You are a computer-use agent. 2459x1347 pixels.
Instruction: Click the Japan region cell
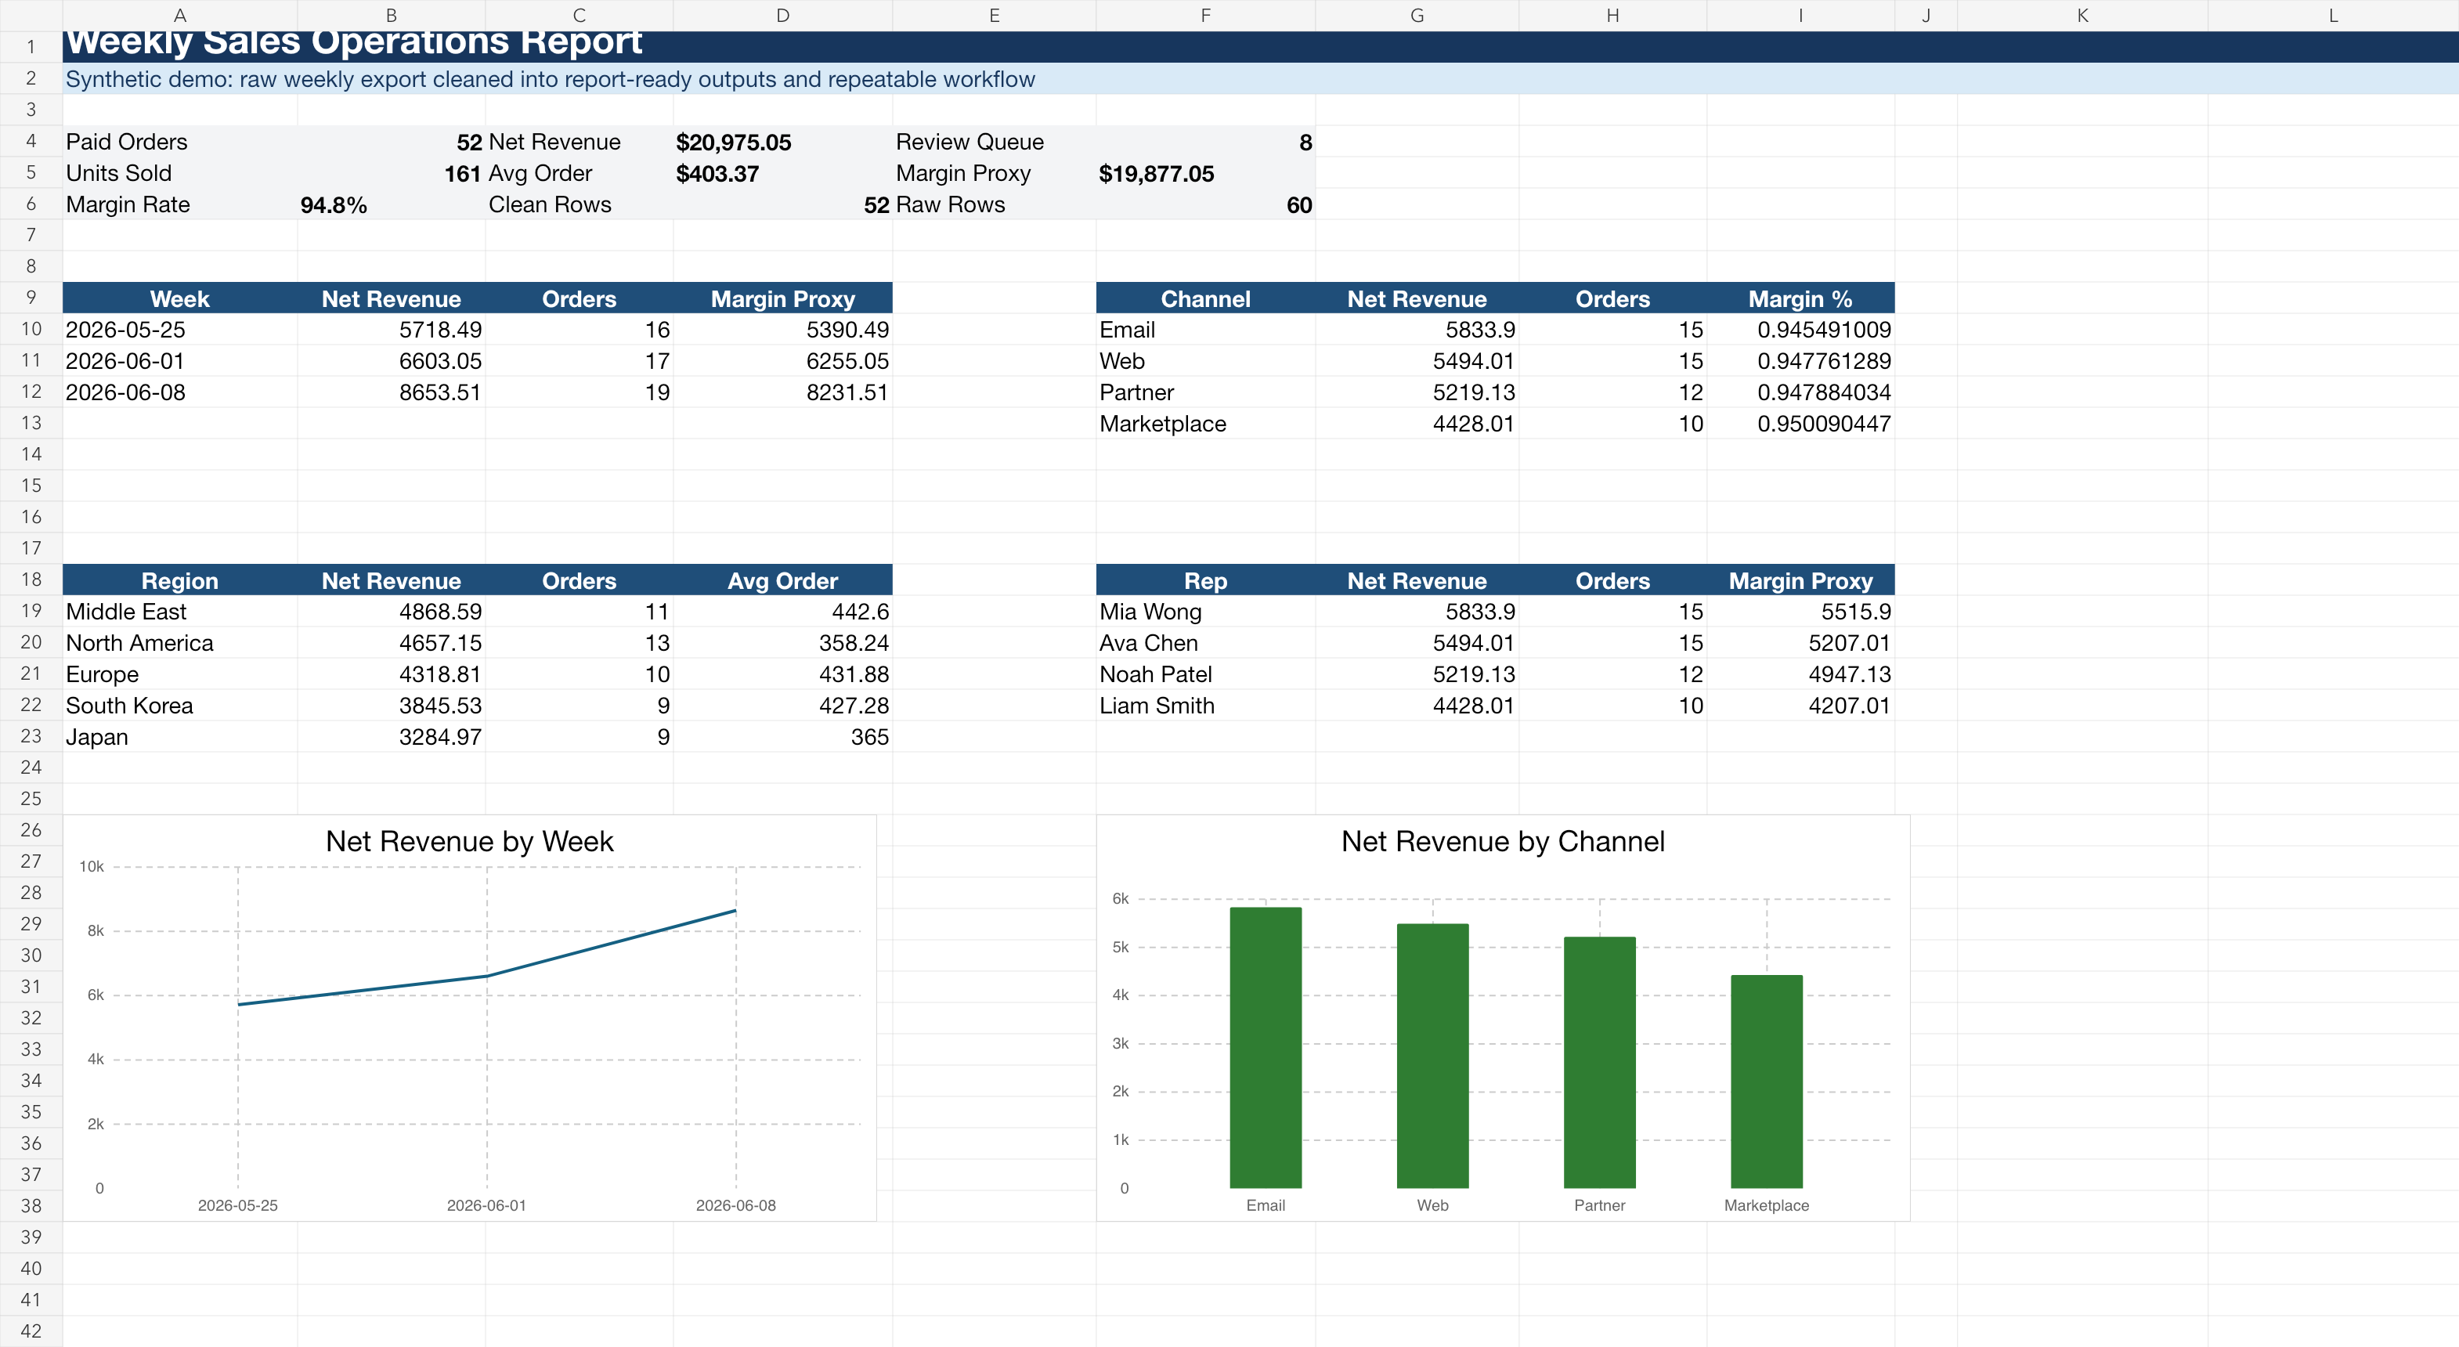tap(179, 736)
